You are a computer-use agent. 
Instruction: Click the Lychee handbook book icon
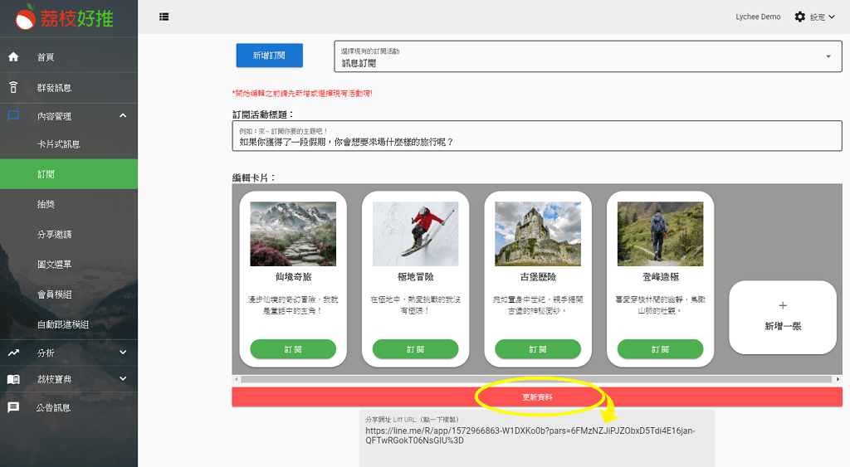tap(13, 379)
